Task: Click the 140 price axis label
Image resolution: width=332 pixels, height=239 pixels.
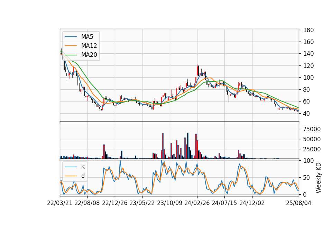Action: 308,54
